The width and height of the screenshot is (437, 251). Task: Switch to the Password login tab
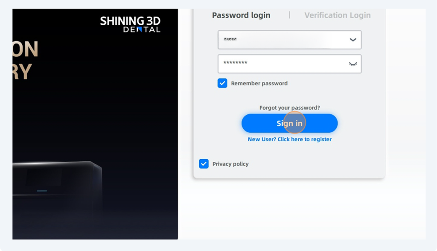(241, 15)
